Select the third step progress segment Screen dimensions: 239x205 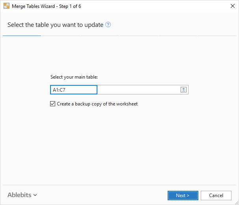tap(100, 36)
